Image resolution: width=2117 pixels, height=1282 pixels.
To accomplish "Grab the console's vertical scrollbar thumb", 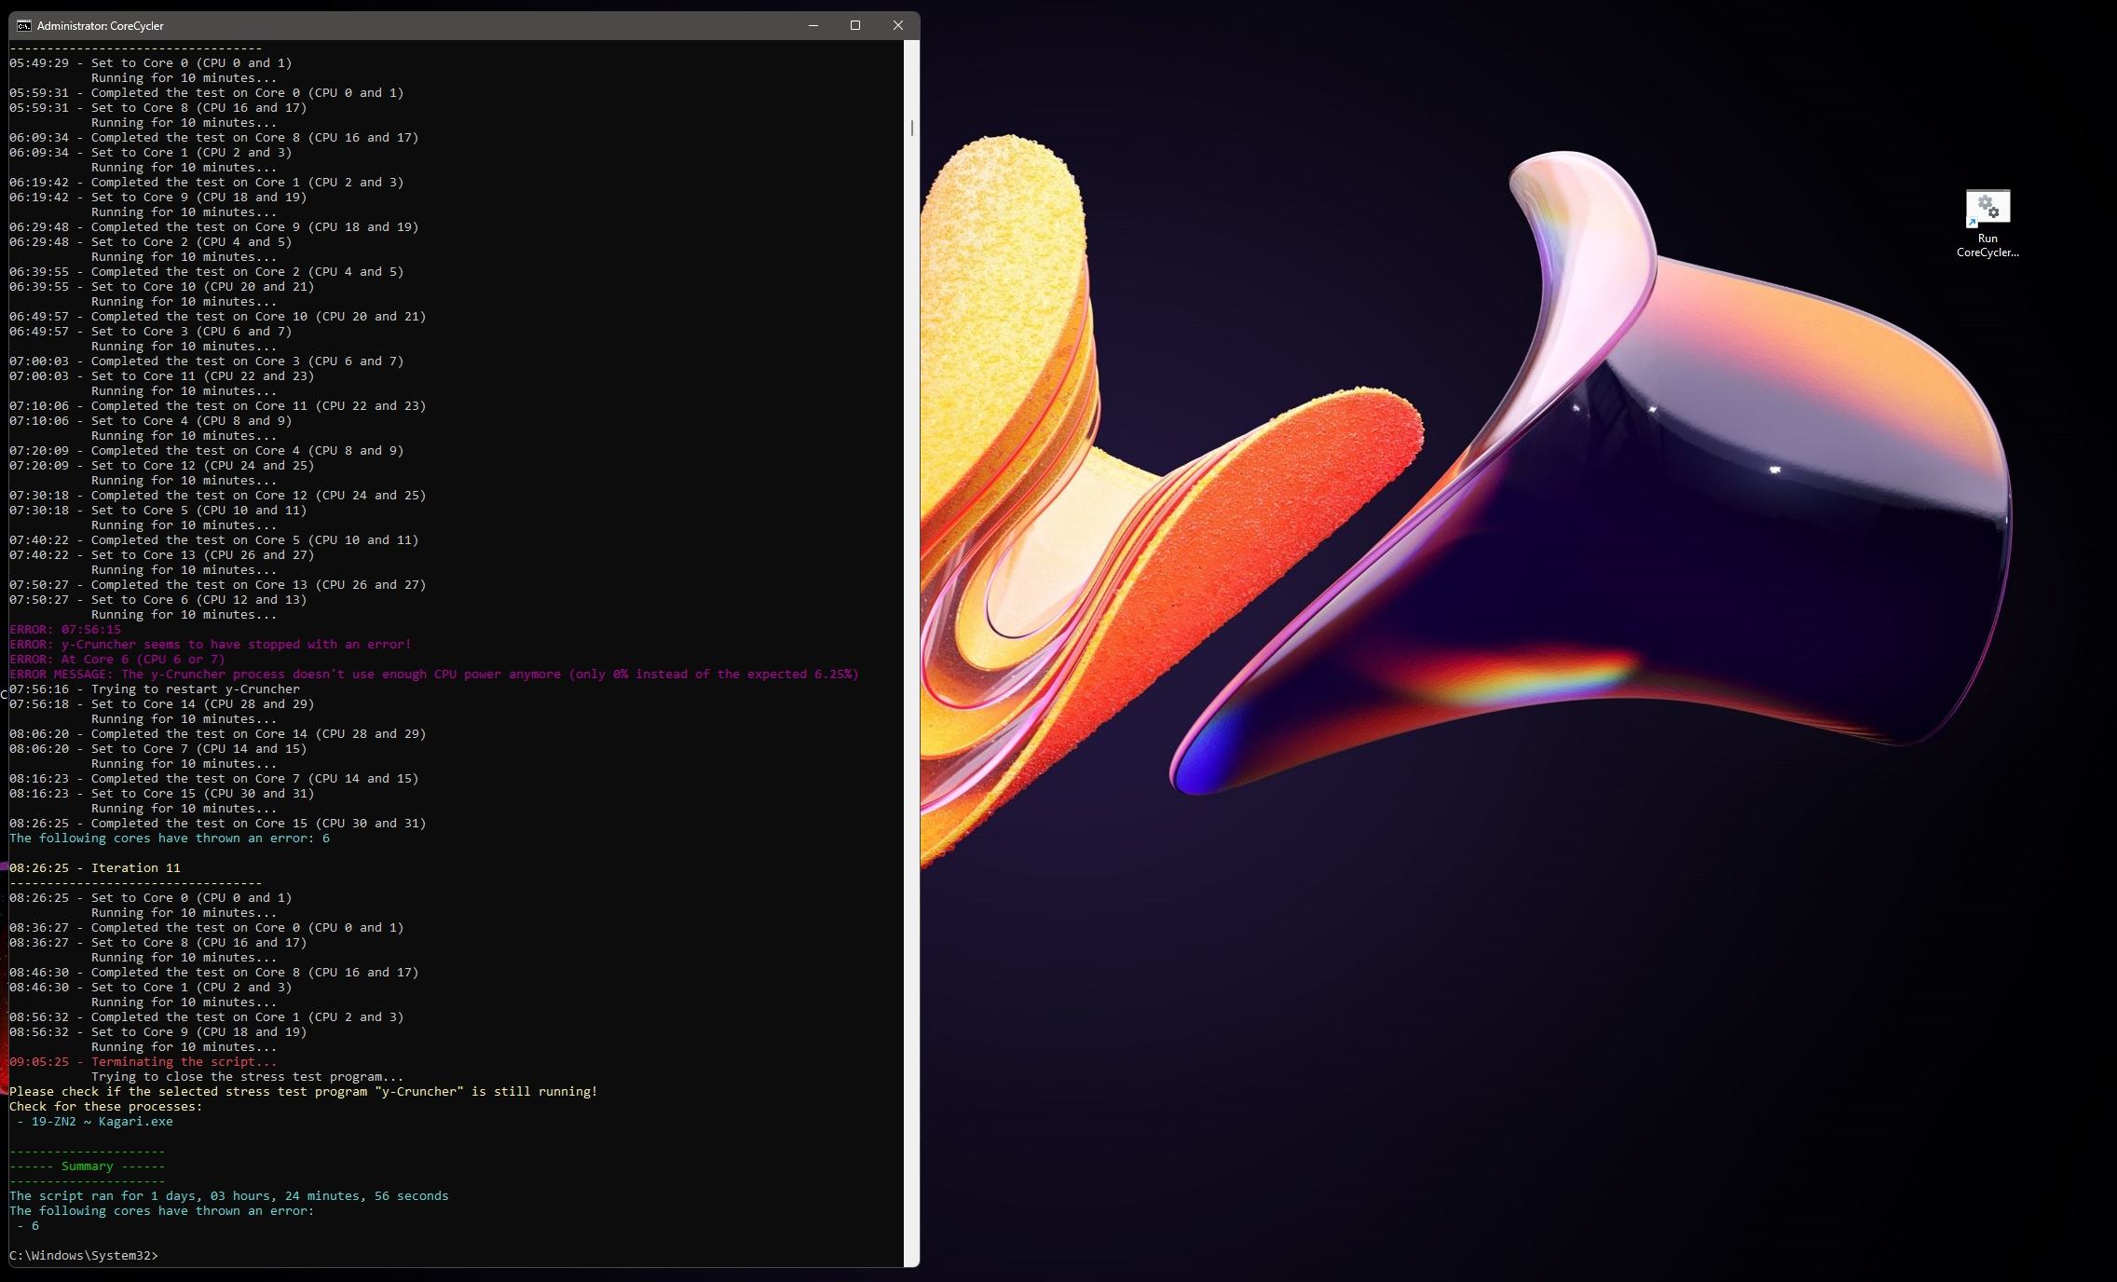I will (911, 128).
